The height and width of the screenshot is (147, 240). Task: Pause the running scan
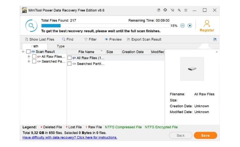coord(182,26)
